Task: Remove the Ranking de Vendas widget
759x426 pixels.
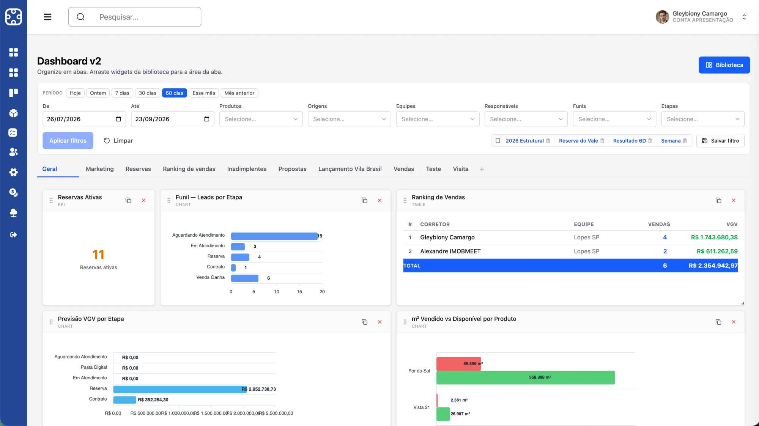Action: (x=734, y=200)
